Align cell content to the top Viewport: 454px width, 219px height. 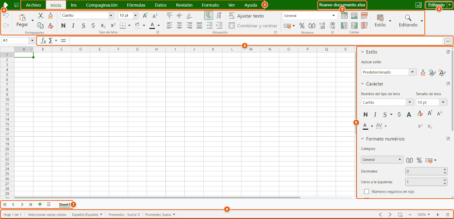pos(170,16)
